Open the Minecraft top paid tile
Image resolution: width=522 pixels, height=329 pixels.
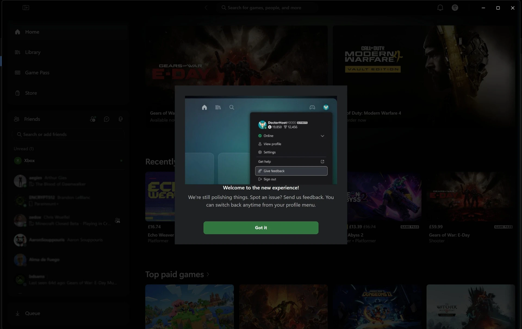[x=189, y=306]
